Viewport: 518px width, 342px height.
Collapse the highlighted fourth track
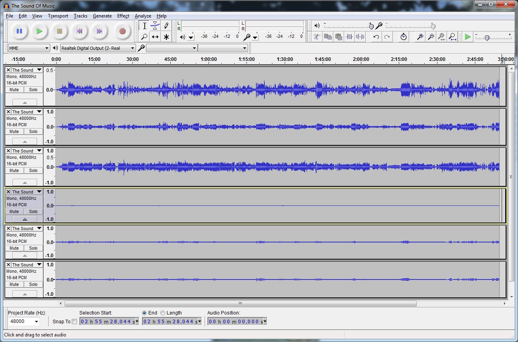pos(25,219)
